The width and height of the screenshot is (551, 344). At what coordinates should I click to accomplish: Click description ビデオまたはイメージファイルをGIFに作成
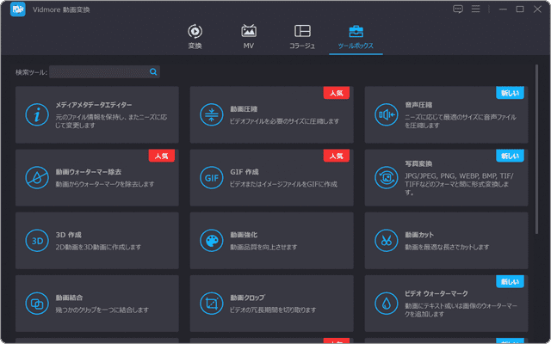[284, 184]
